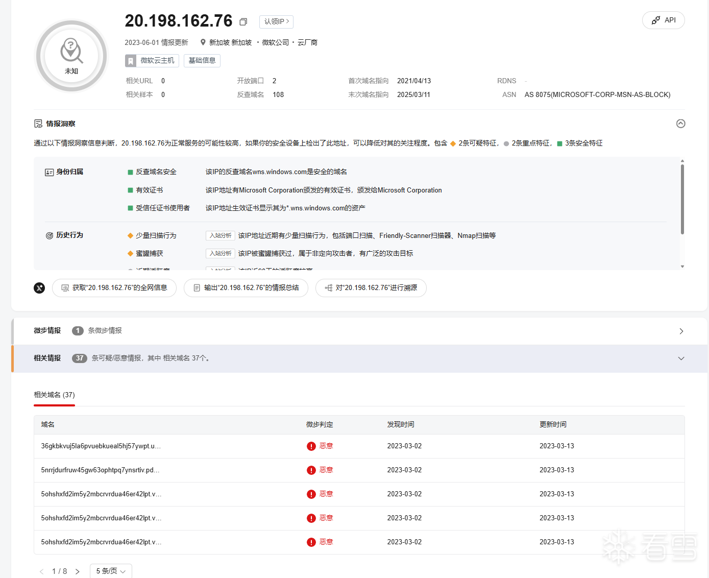Click the 微软公司 owner text
The width and height of the screenshot is (709, 578).
click(276, 43)
